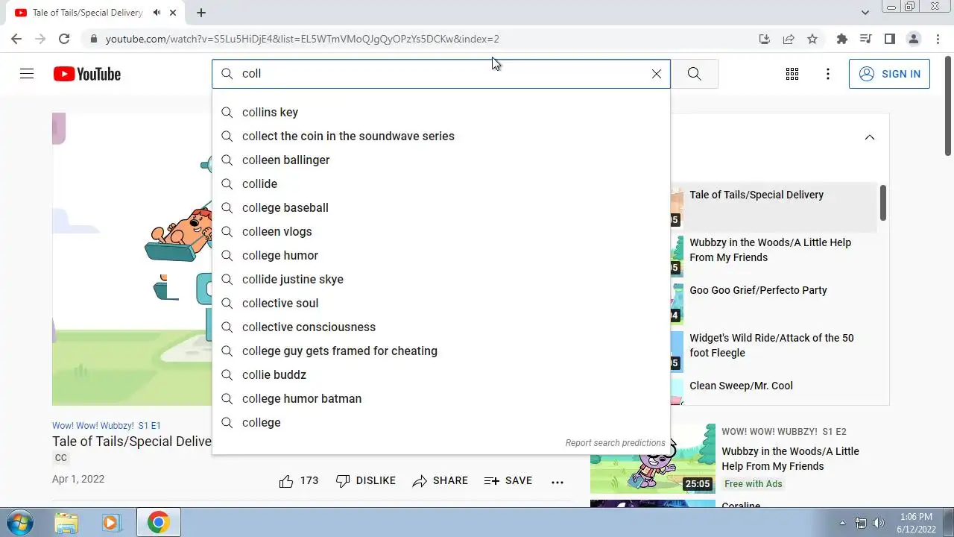Choose suggestion 'college guy gets framed for cheating'
954x537 pixels.
click(x=441, y=351)
